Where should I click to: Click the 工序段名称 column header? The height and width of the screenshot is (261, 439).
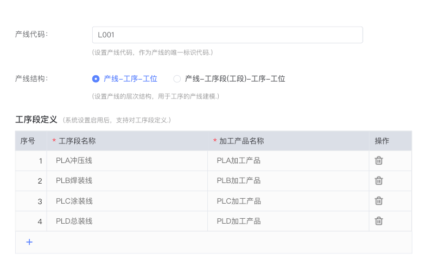(x=77, y=141)
